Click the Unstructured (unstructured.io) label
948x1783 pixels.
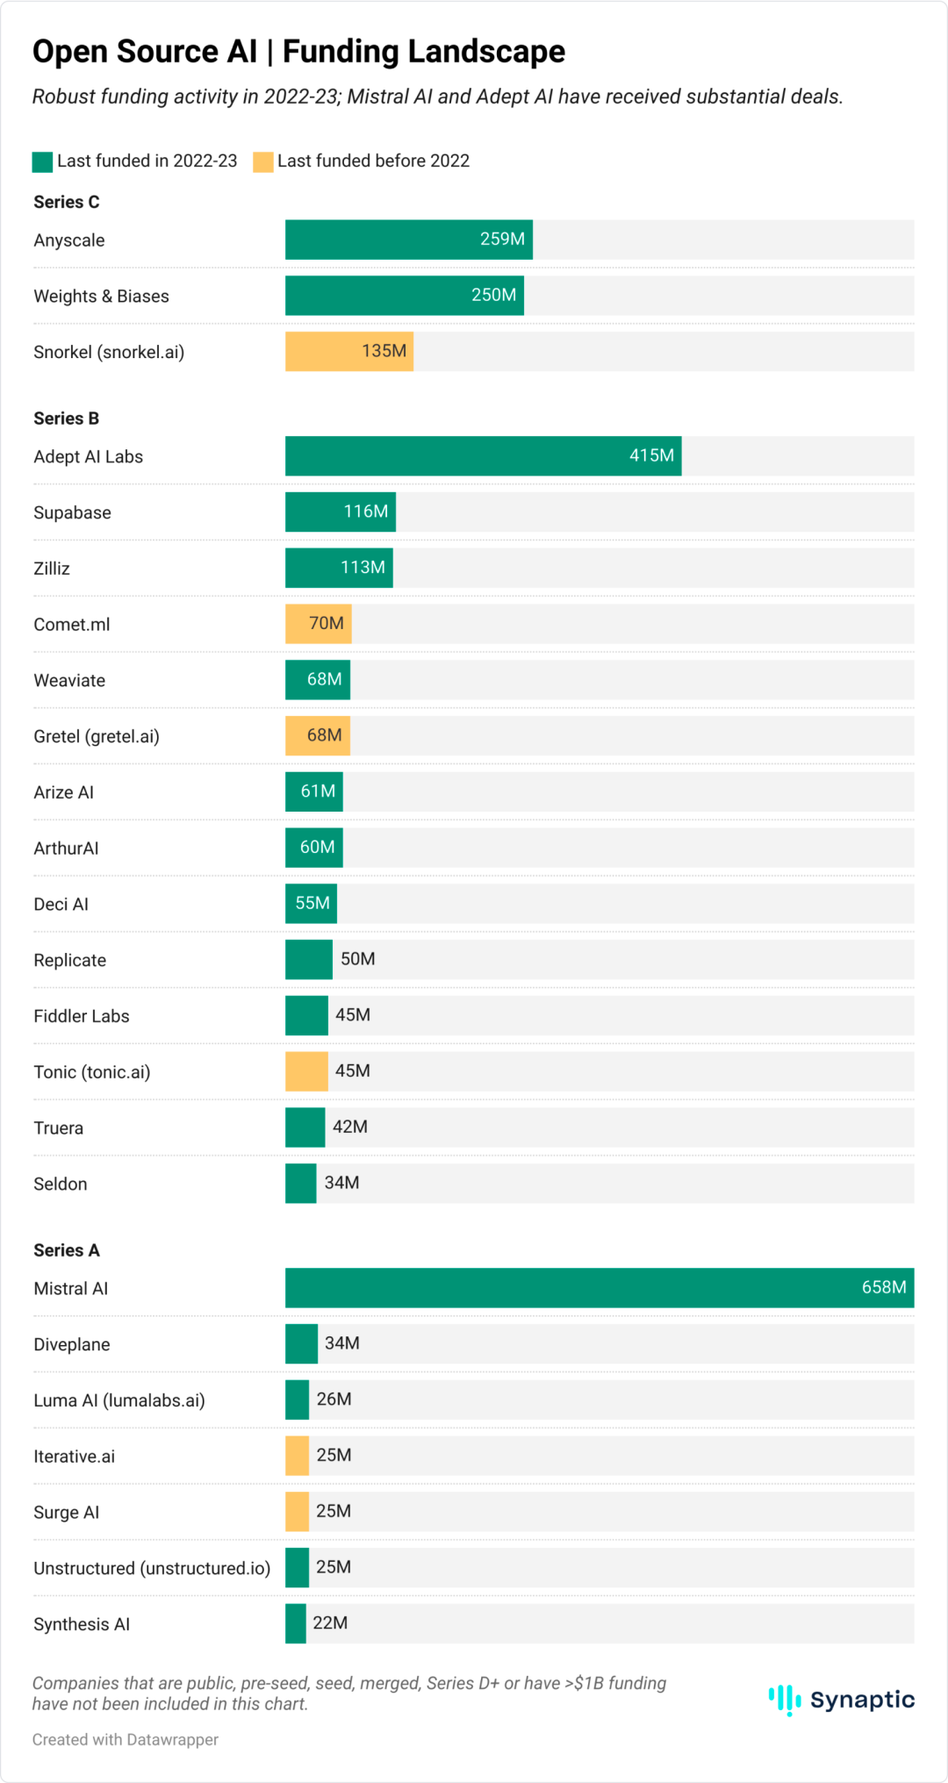152,1568
